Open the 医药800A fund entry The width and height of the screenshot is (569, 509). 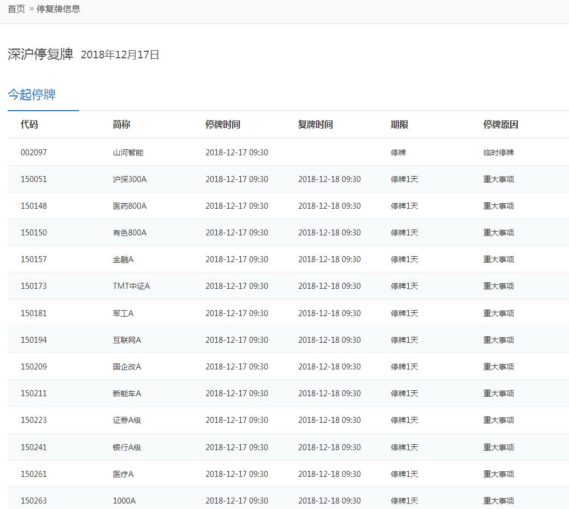[130, 206]
